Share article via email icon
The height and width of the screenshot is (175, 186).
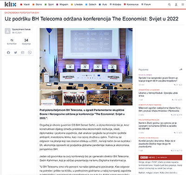23,53
